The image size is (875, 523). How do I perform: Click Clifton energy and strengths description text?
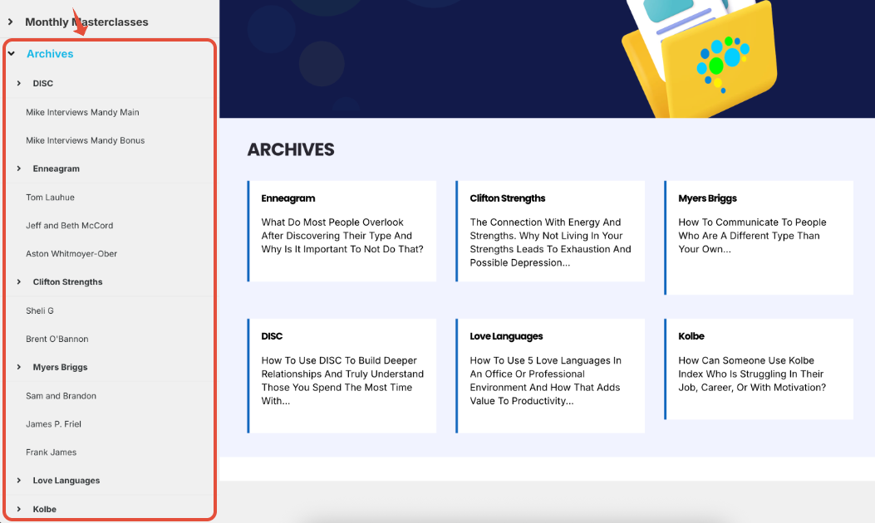pyautogui.click(x=550, y=242)
